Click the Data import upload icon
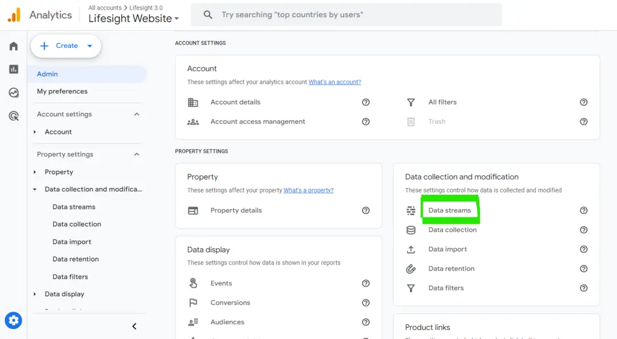Viewport: 617px width, 339px height. [411, 250]
